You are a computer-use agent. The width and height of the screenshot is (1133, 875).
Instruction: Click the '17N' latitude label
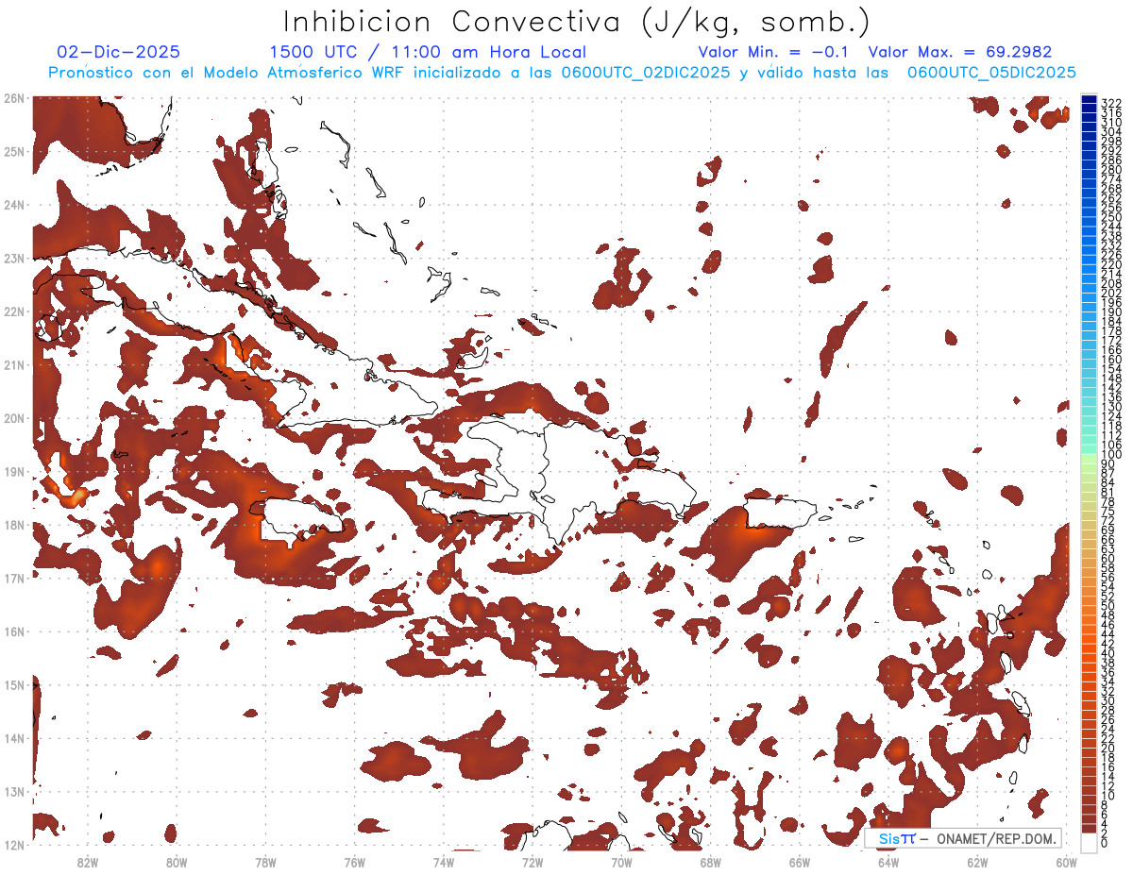point(13,578)
